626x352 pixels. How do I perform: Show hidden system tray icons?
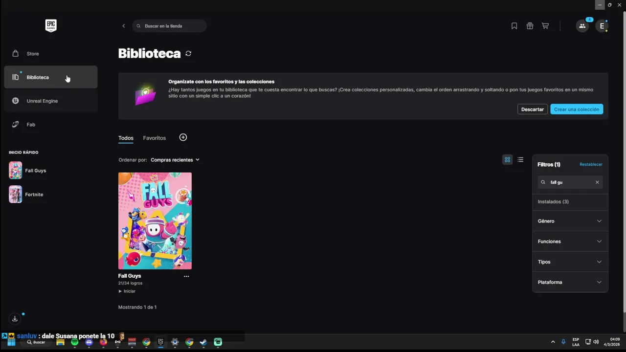pyautogui.click(x=553, y=342)
